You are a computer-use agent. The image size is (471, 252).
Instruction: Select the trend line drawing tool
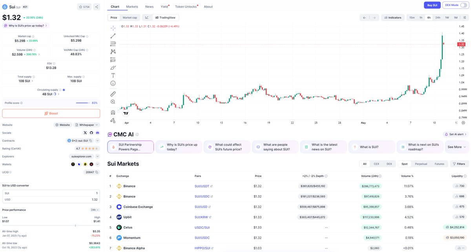[x=113, y=36]
